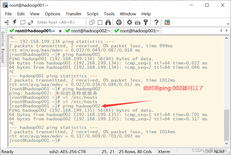Switch to root@hadoop001 tab
Image resolution: width=231 pixels, height=155 pixels.
click(35, 31)
